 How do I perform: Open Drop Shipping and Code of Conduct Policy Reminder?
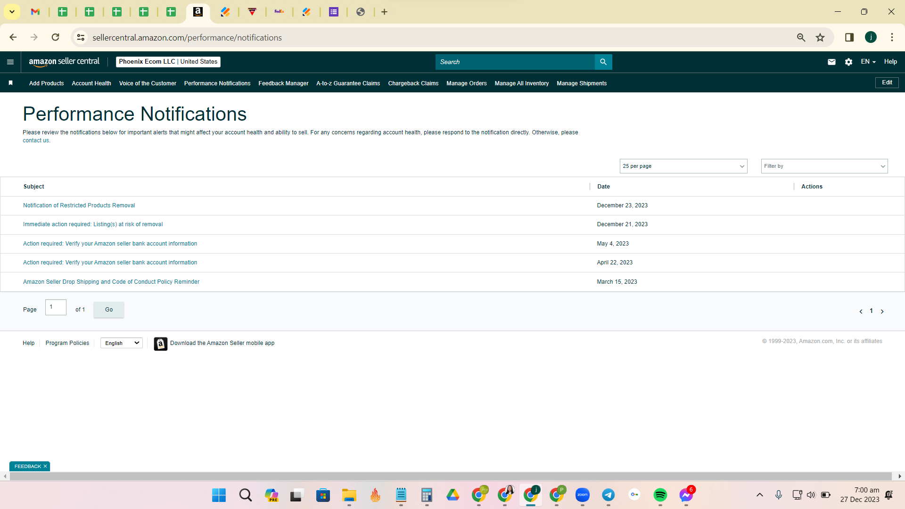coord(111,282)
